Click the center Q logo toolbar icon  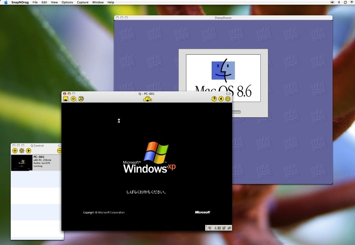click(147, 99)
